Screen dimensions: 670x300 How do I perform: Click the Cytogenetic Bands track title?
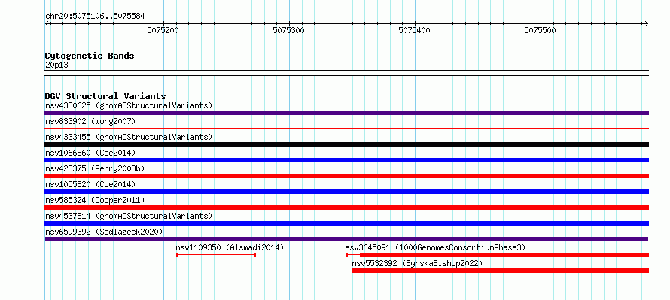click(x=90, y=56)
